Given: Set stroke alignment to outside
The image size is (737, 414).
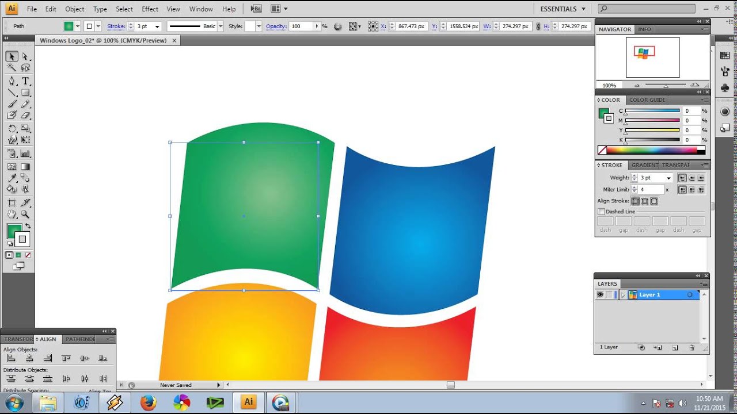Looking at the screenshot, I should pyautogui.click(x=654, y=201).
